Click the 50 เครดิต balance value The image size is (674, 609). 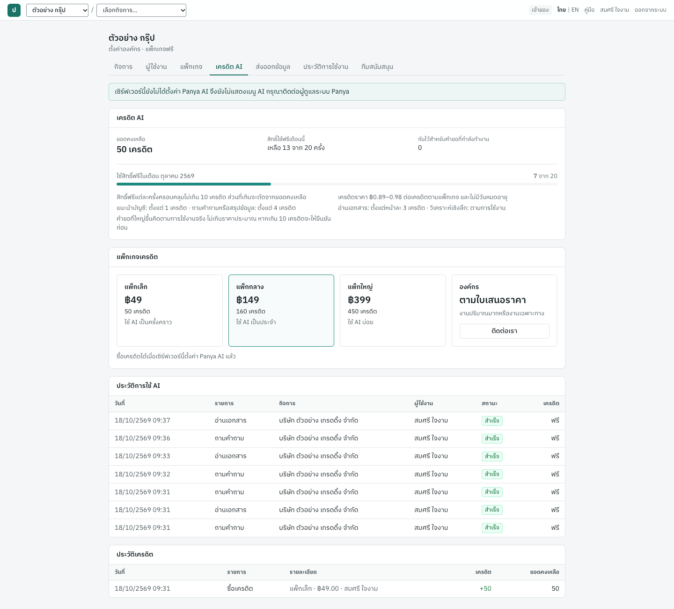tap(134, 149)
